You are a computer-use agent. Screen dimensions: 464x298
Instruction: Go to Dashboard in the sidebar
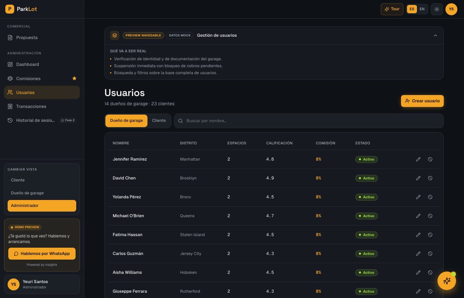pyautogui.click(x=42, y=65)
